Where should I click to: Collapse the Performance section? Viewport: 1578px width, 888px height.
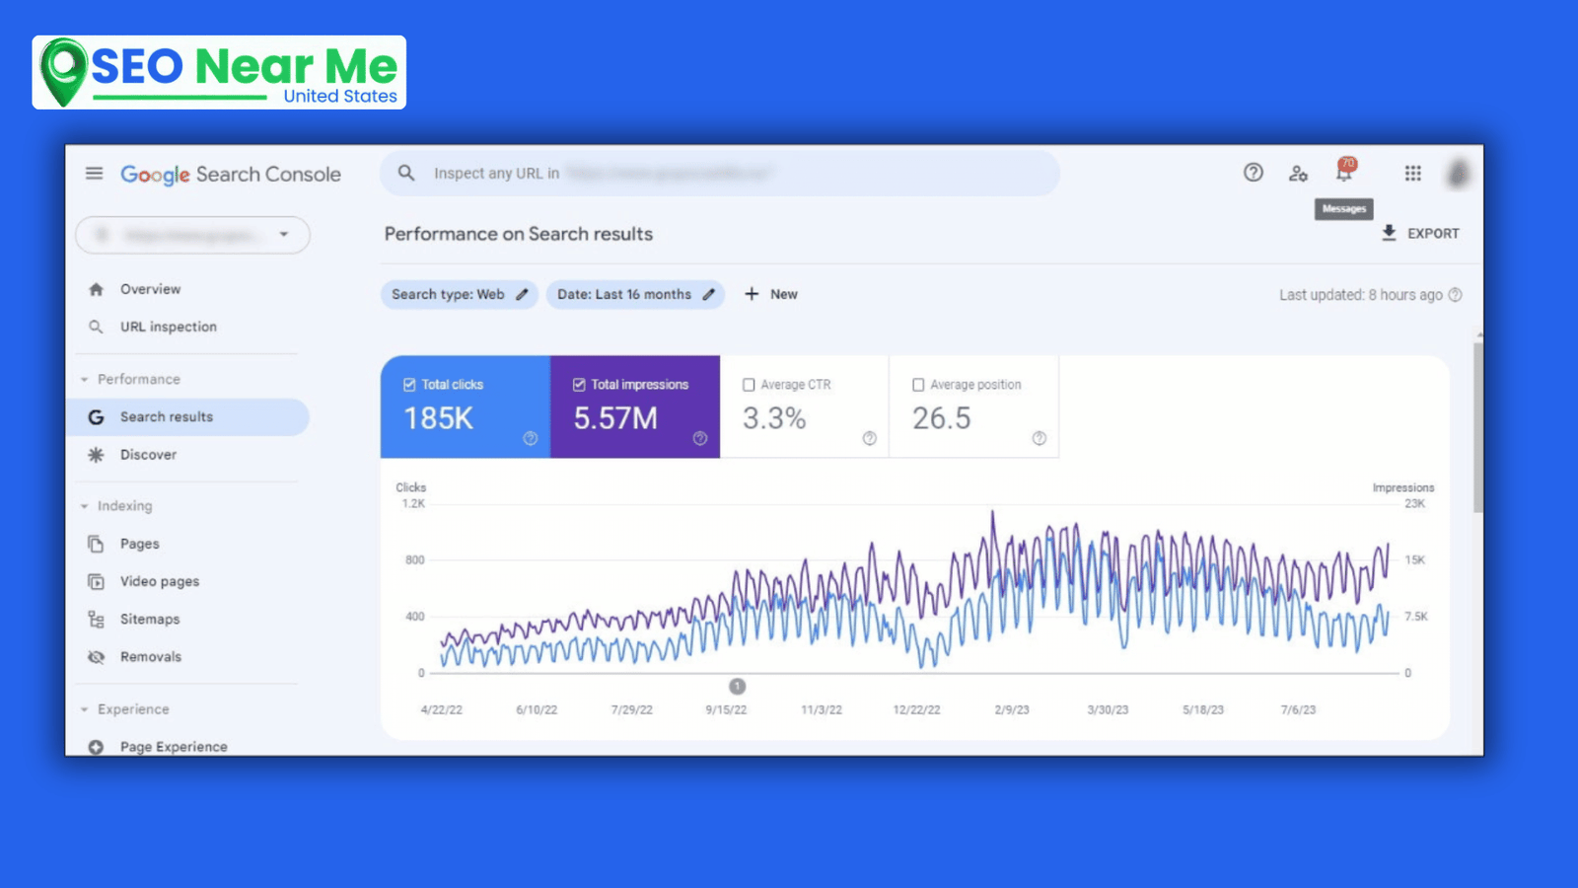[x=85, y=379]
